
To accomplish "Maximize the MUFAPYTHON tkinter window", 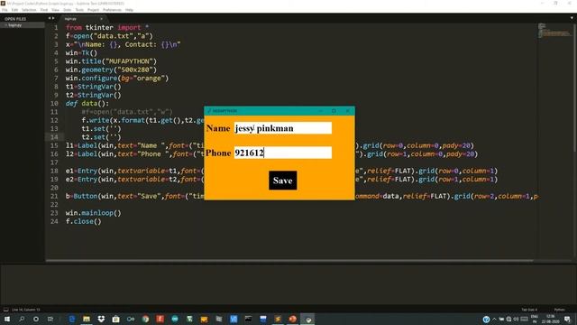I will click(334, 110).
